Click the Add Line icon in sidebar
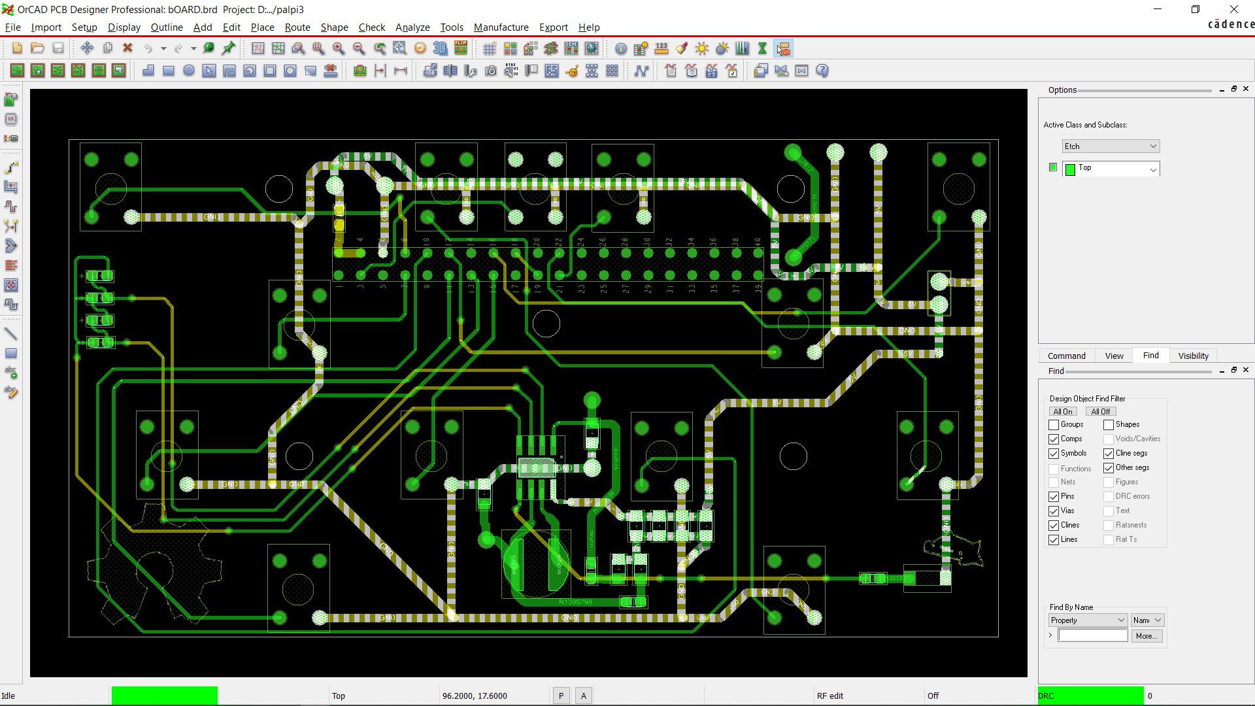 tap(11, 334)
